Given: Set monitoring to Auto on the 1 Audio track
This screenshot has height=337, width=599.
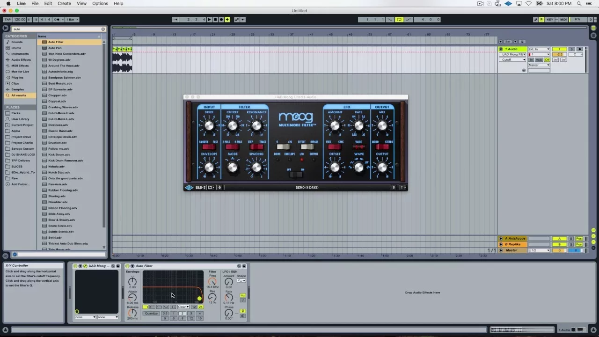Looking at the screenshot, I should coord(539,60).
